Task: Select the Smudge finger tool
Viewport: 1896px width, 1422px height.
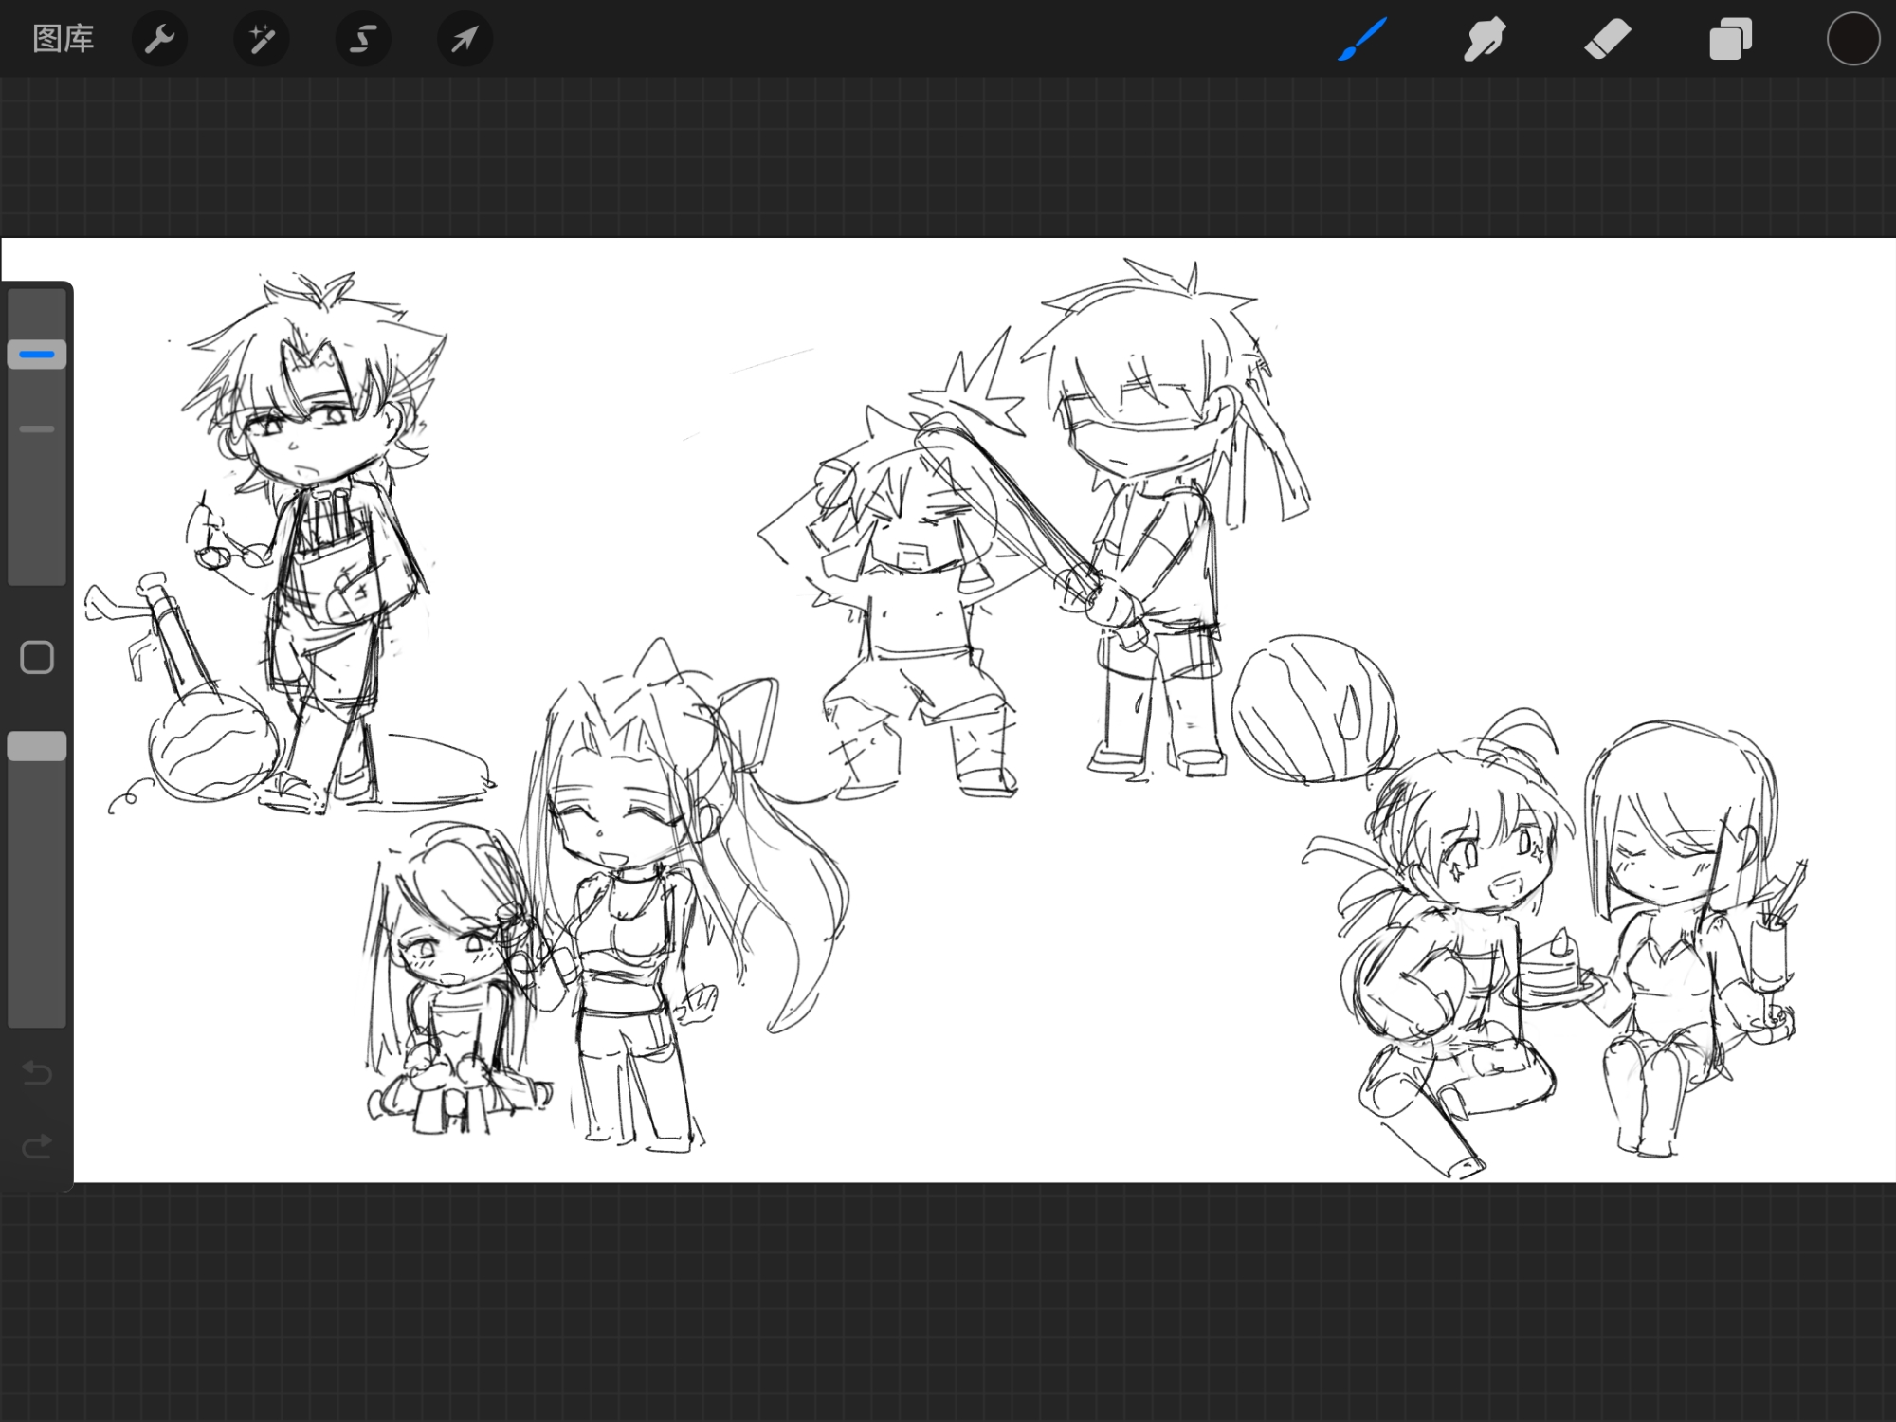Action: (x=1485, y=39)
